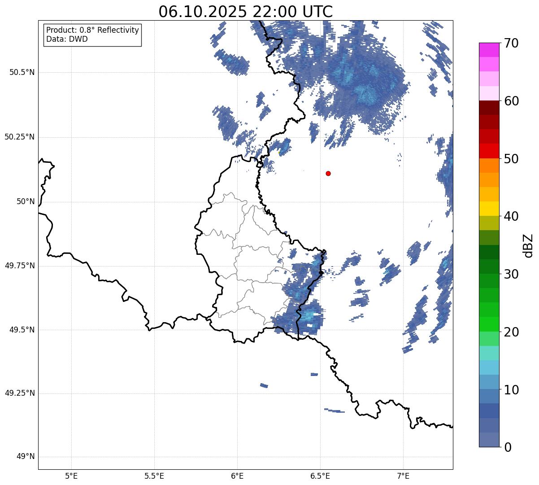Click colorbar tick label 10
This screenshot has width=539, height=485.
[511, 389]
